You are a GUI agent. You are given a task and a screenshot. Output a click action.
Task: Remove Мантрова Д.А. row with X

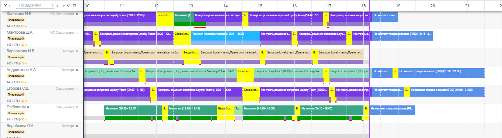tap(77, 32)
